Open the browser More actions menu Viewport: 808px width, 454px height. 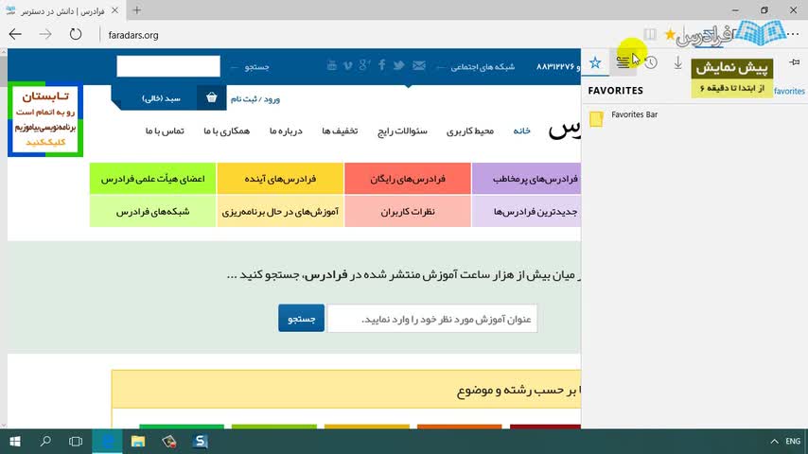(793, 35)
